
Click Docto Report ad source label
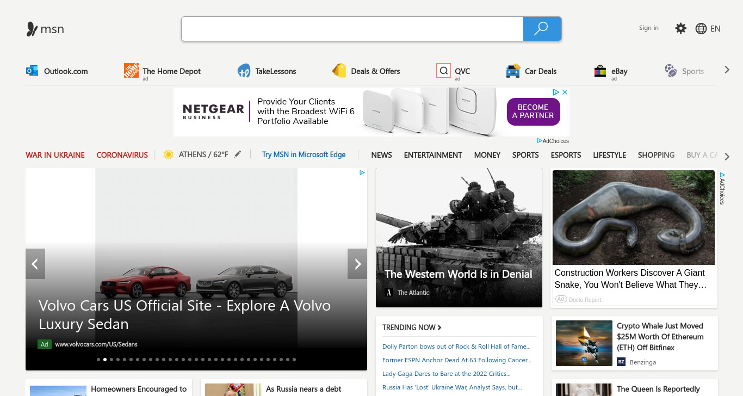[585, 300]
